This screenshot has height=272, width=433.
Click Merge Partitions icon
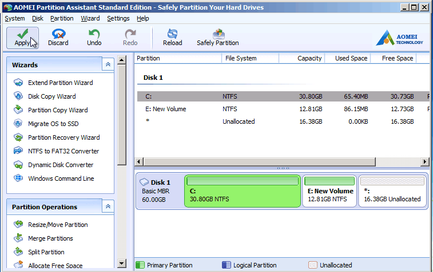tap(18, 238)
